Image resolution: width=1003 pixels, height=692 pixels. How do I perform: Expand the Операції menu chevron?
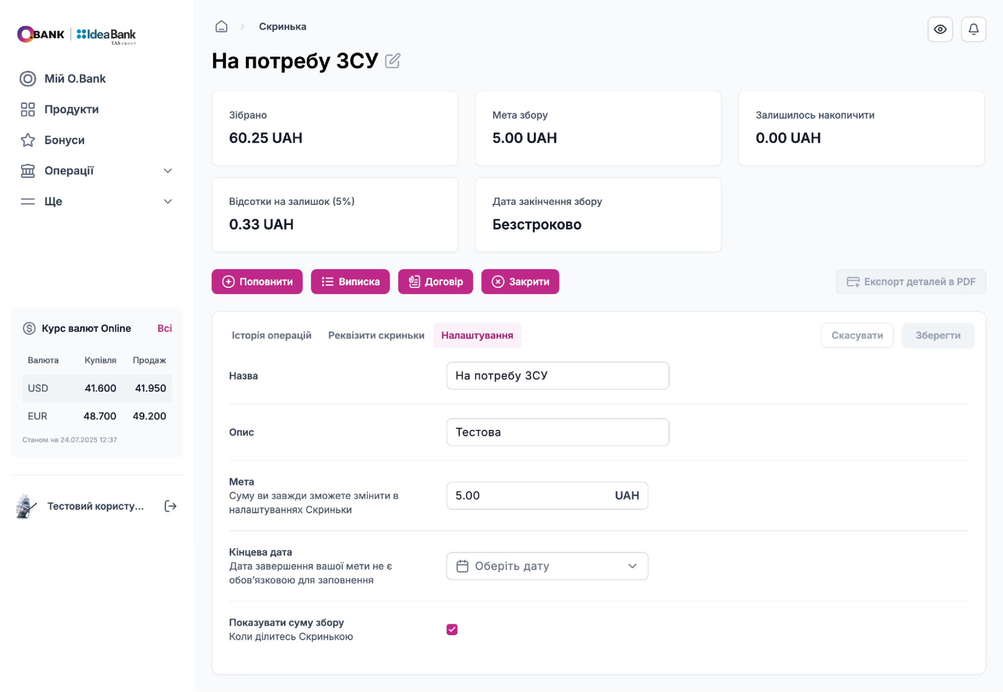168,171
